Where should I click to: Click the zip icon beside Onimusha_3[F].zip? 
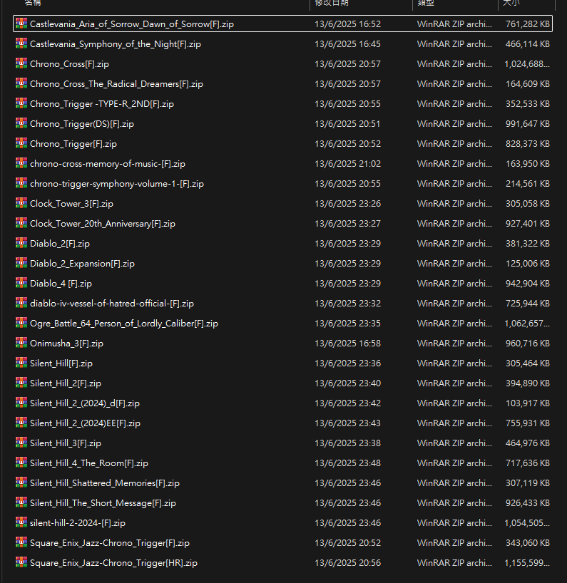tap(21, 343)
